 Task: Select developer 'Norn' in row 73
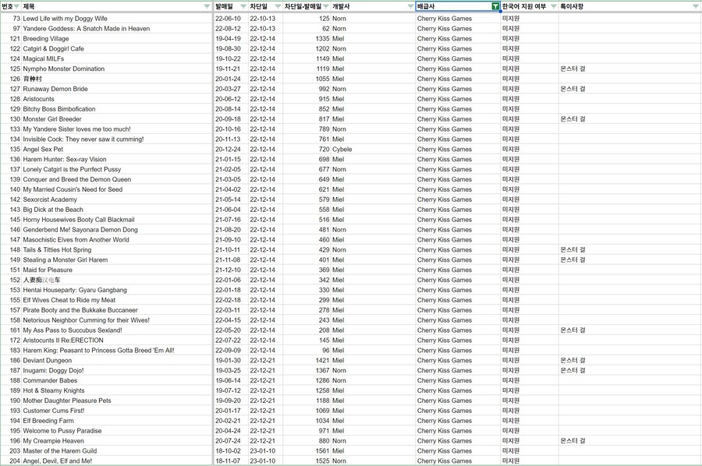point(339,19)
